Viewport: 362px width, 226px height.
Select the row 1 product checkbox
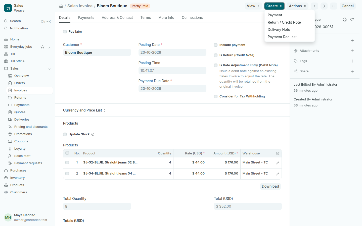67,162
